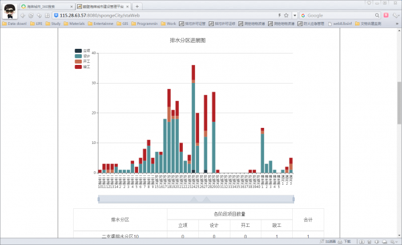Open the LIFE bookmark folder

(x=36, y=23)
